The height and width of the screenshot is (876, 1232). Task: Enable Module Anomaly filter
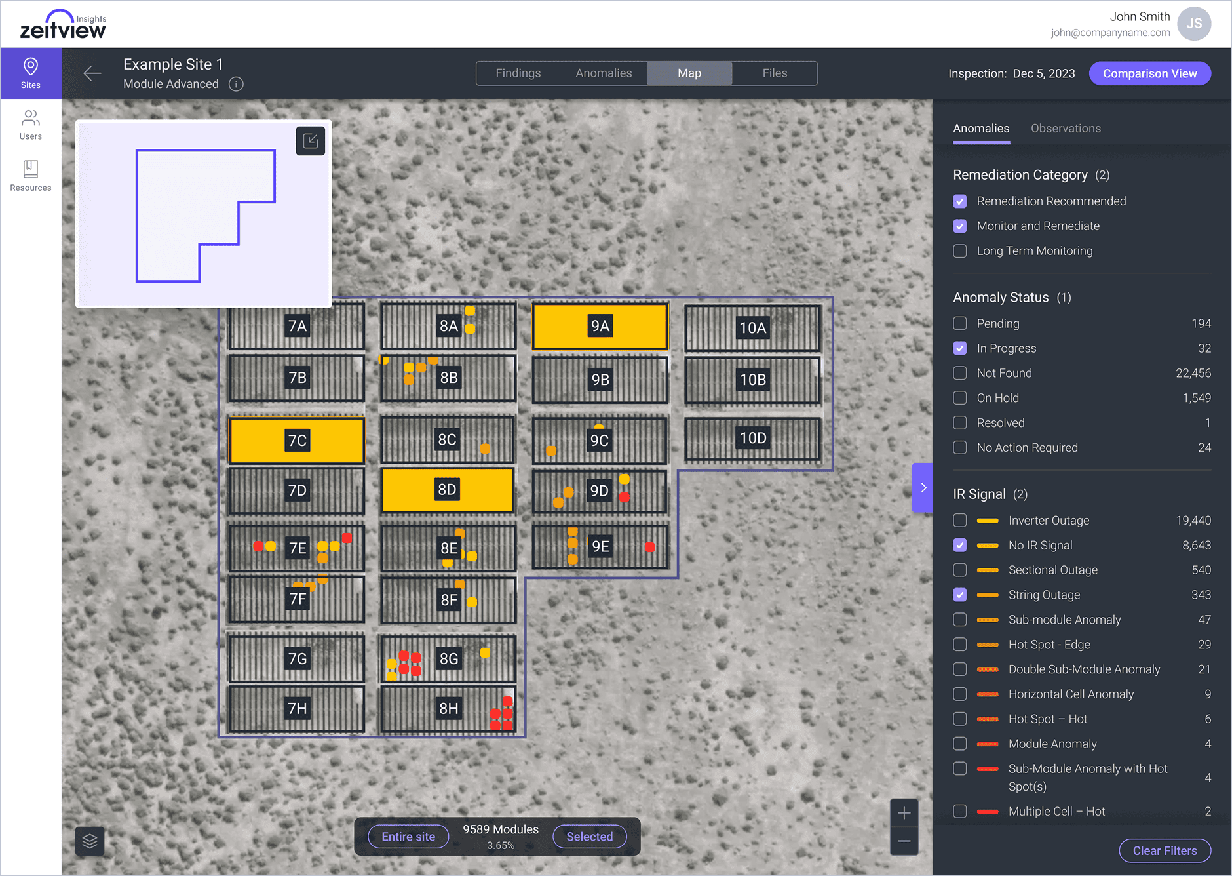pyautogui.click(x=960, y=744)
